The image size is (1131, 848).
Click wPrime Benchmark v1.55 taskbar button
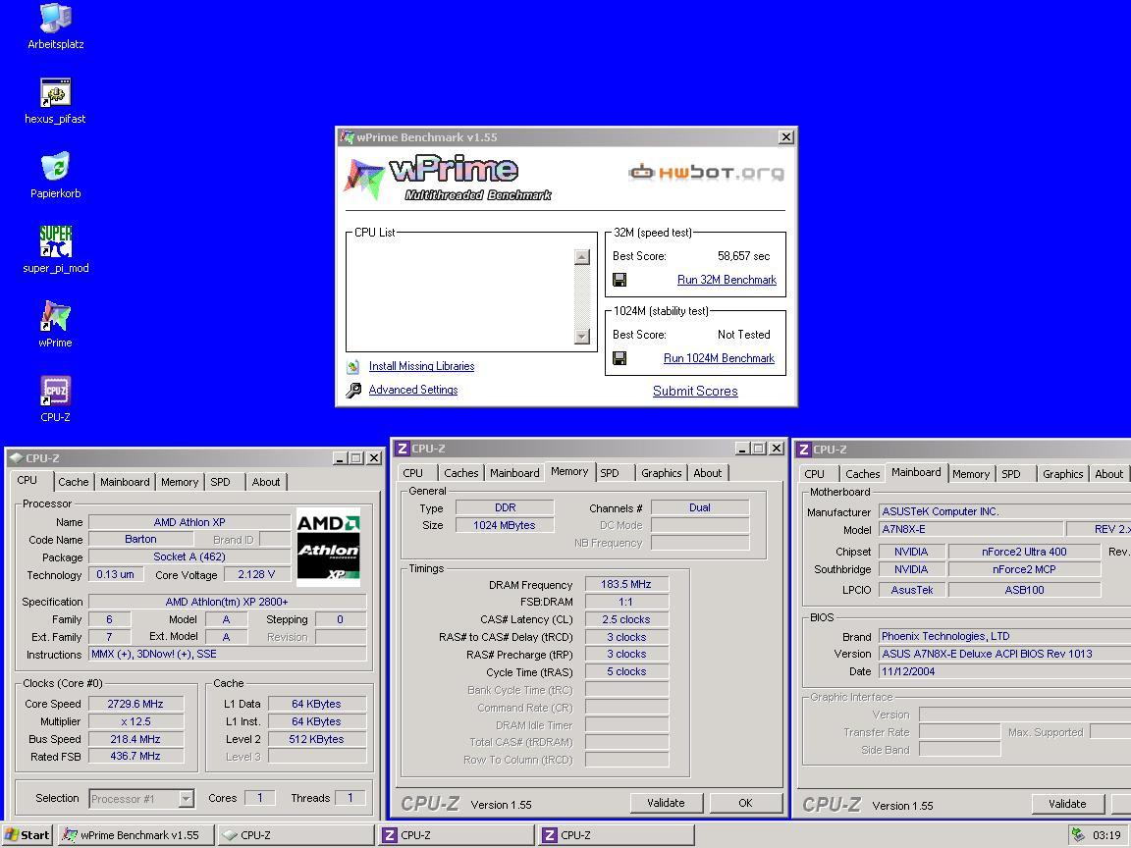136,835
